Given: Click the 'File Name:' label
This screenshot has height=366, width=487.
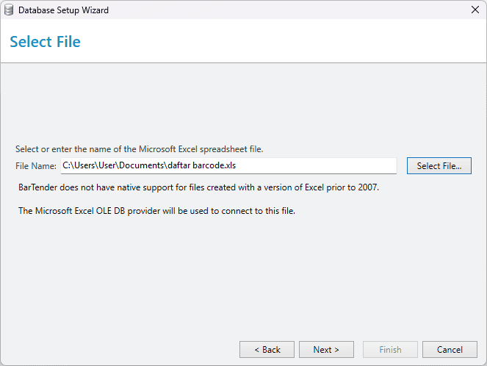Looking at the screenshot, I should [36, 166].
